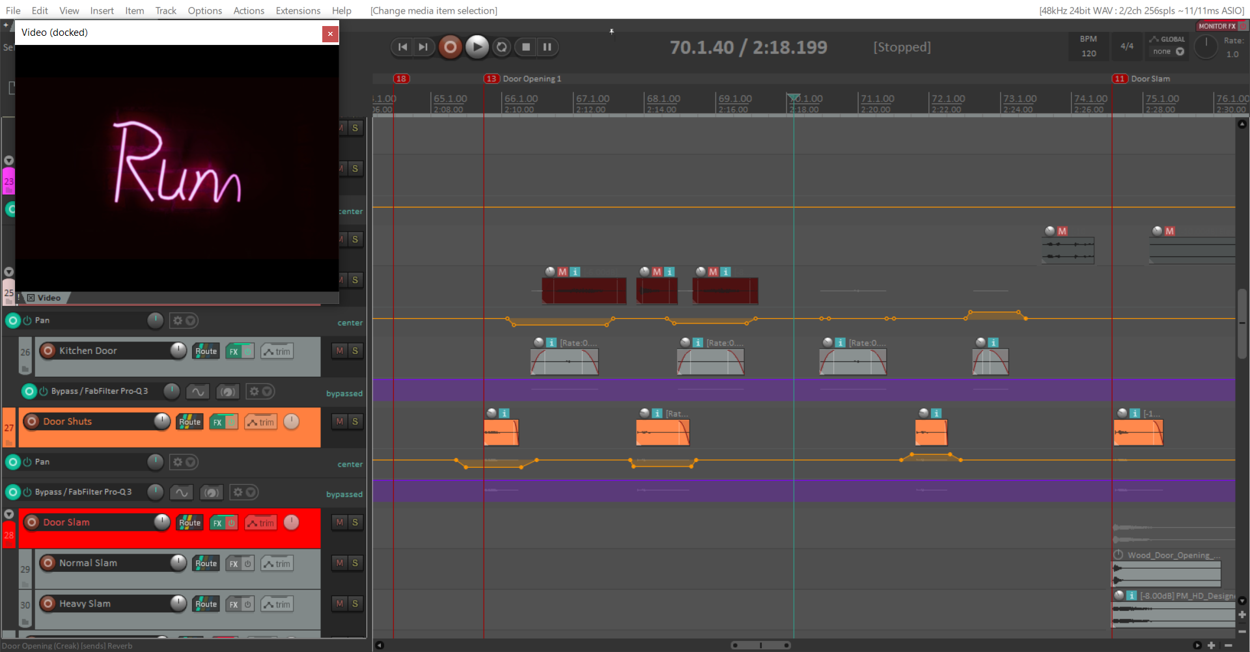1250x652 pixels.
Task: Open the Track menu
Action: click(165, 10)
